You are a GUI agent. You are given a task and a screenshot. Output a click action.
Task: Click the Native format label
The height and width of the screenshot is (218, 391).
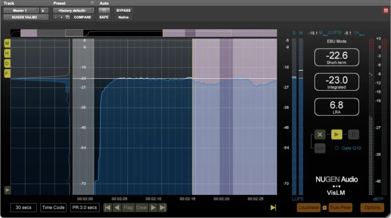tap(124, 17)
